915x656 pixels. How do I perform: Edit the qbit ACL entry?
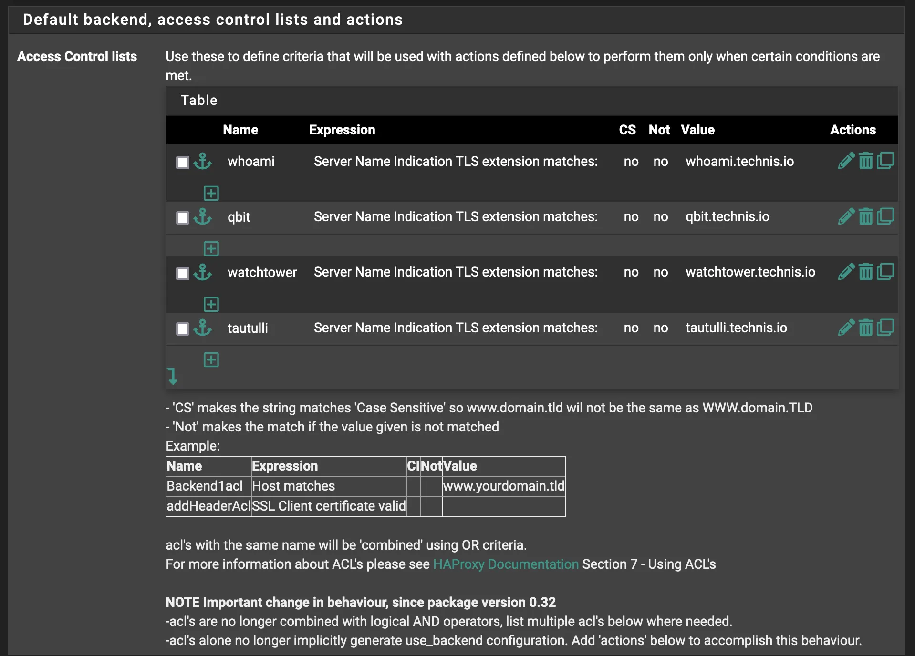point(846,216)
